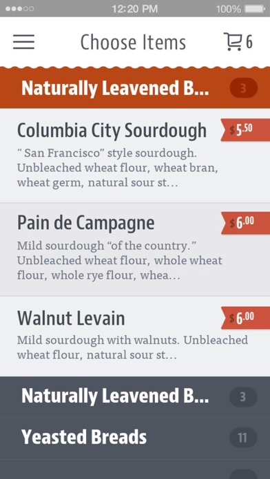Open the San Francisco style sourdough description
This screenshot has height=479, width=270.
click(x=117, y=168)
